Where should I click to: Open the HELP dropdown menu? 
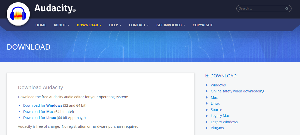(115, 25)
